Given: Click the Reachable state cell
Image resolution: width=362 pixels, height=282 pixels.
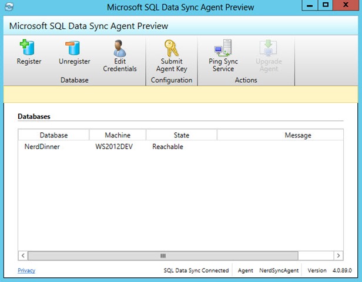Looking at the screenshot, I should pyautogui.click(x=167, y=146).
